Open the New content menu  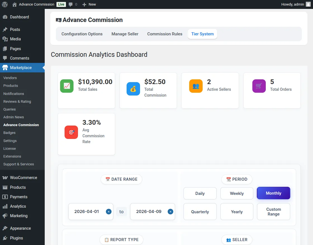point(89,4)
